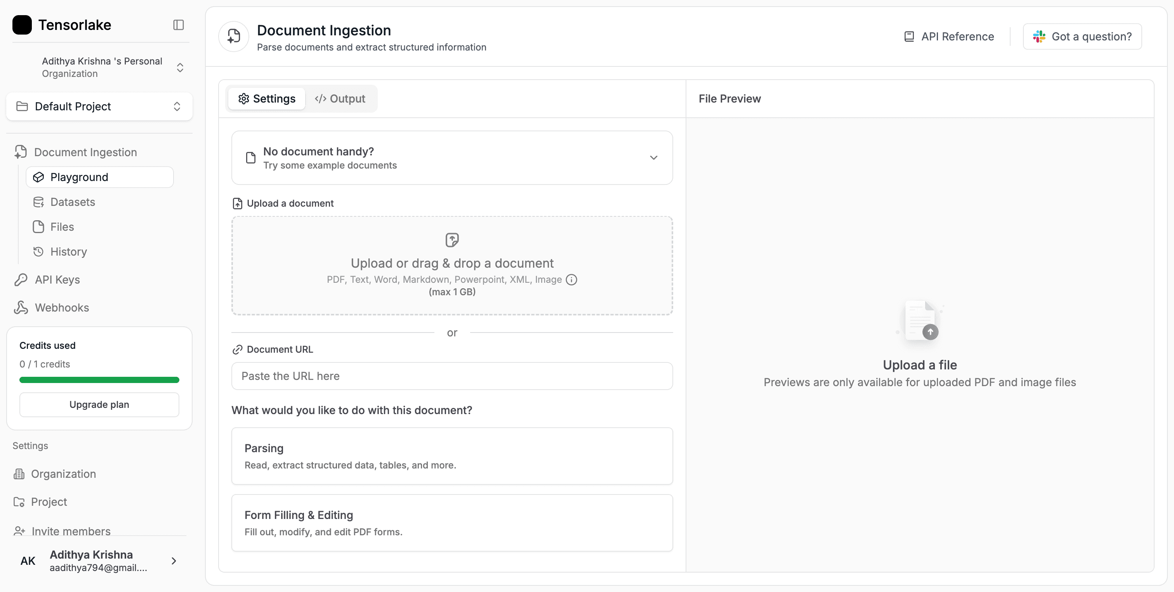Click the upload drop zone icon

pyautogui.click(x=452, y=240)
